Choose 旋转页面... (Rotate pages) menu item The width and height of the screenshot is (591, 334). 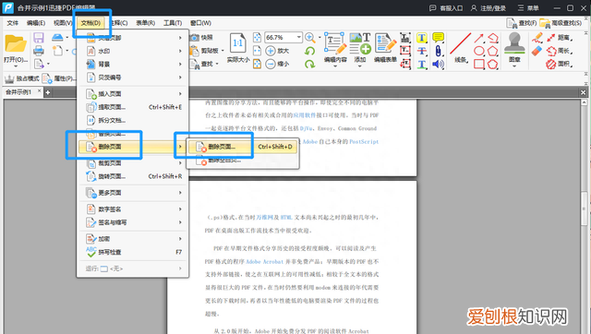[x=133, y=176]
